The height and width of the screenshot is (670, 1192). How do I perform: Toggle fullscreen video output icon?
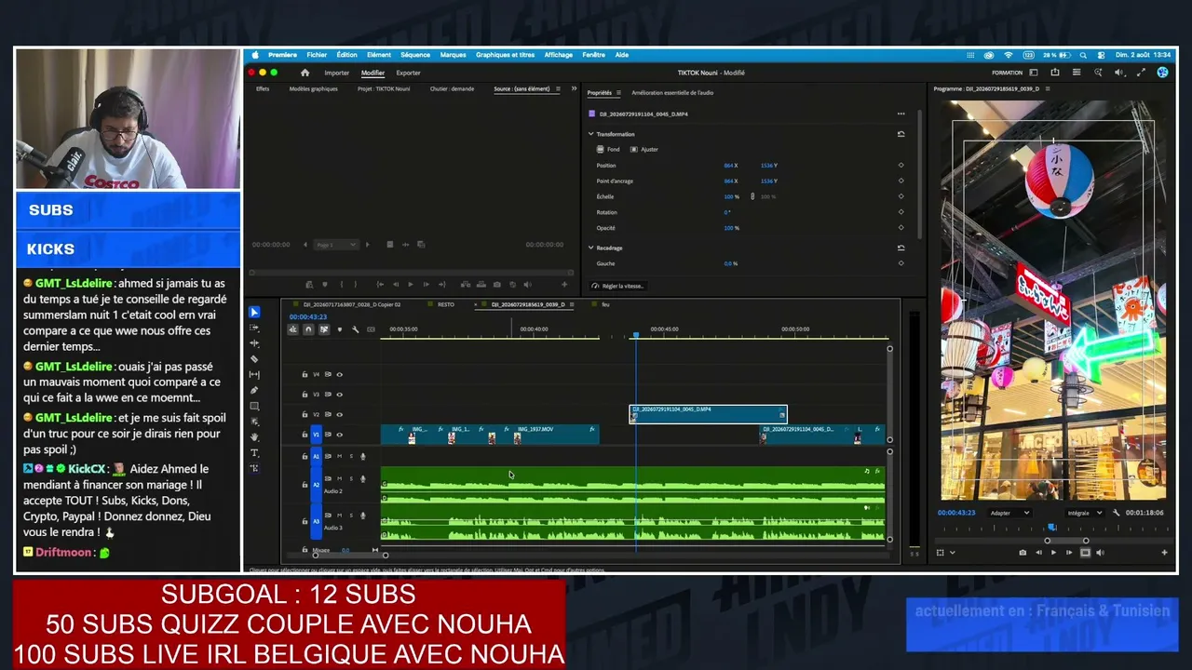tap(1142, 73)
